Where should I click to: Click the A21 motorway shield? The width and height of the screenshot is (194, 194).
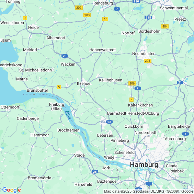(x=180, y=82)
